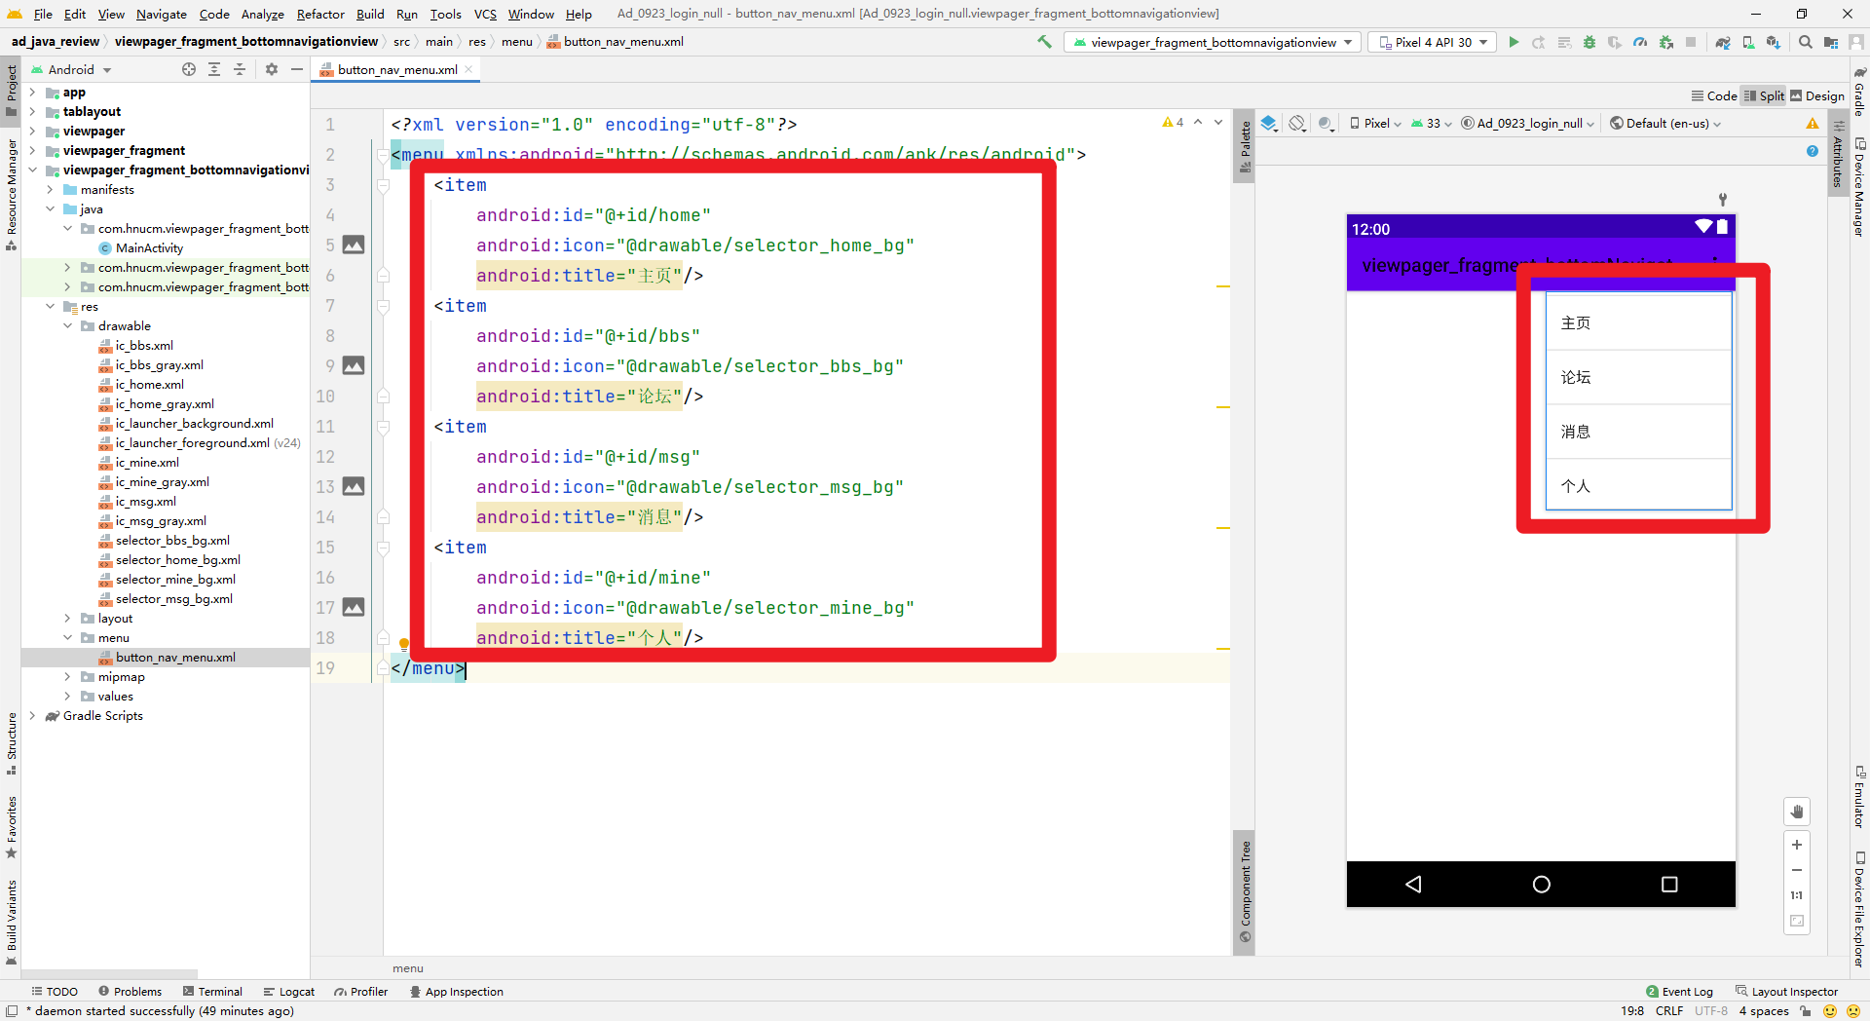Click the preview warning triangle icon

[x=1813, y=123]
